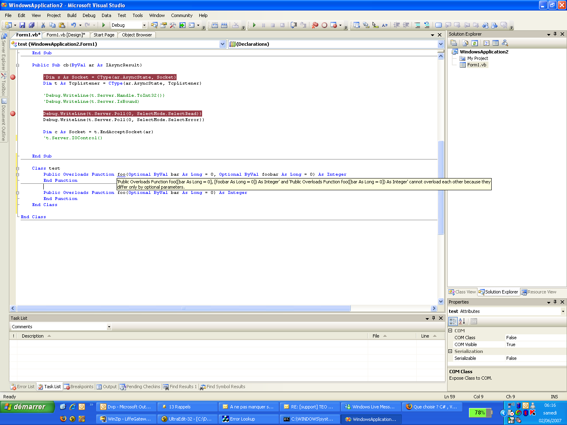
Task: Switch to Start Page tab
Action: 104,35
